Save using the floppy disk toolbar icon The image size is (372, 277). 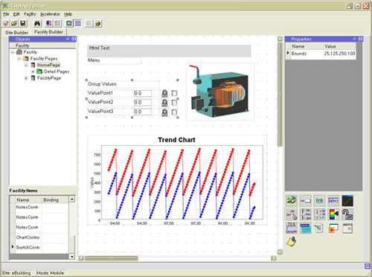coord(23,23)
